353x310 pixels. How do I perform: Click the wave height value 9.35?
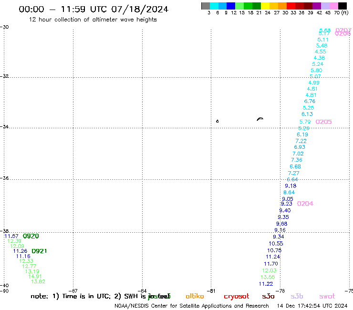[283, 217]
